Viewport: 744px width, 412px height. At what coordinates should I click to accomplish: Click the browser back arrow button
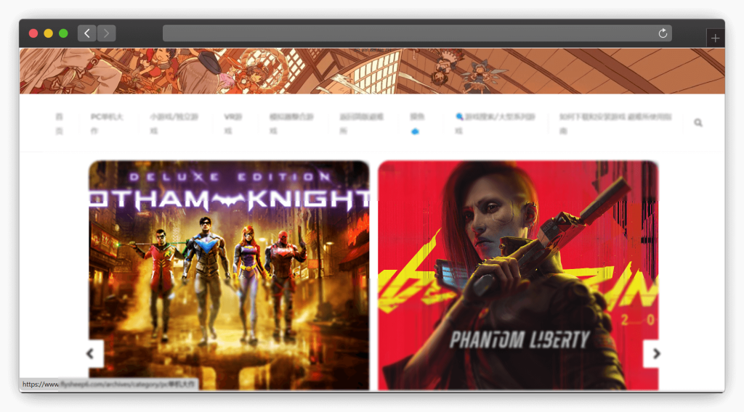click(87, 33)
